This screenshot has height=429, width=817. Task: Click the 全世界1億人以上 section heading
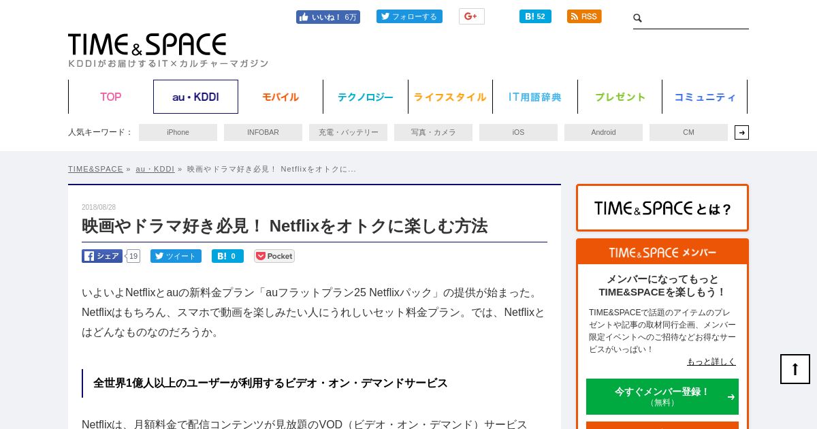[x=270, y=383]
